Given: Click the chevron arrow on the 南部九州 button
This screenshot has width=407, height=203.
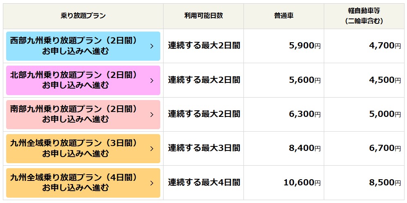Looking at the screenshot, I should [x=152, y=114].
